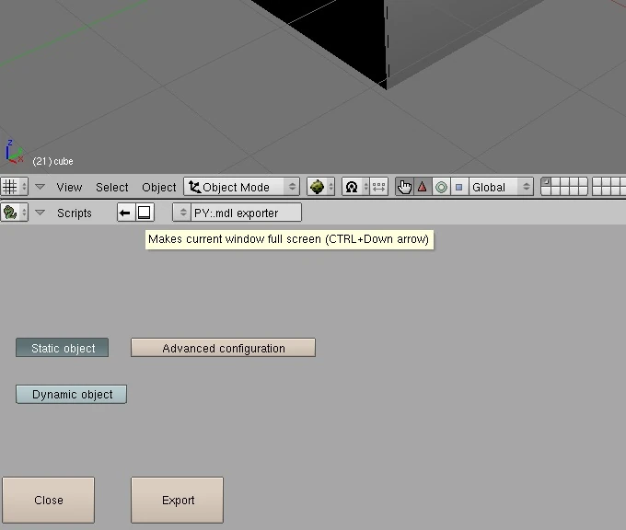Close the exporter script

[48, 500]
